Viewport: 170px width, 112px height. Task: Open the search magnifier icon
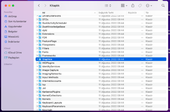point(163,5)
